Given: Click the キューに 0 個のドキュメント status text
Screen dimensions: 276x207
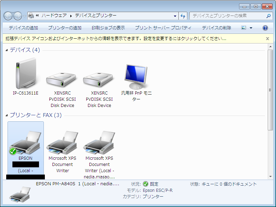Looking at the screenshot, I should [229, 184].
